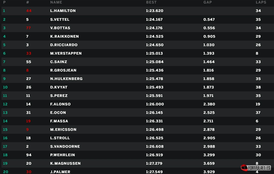Click red car number 33

point(29,53)
